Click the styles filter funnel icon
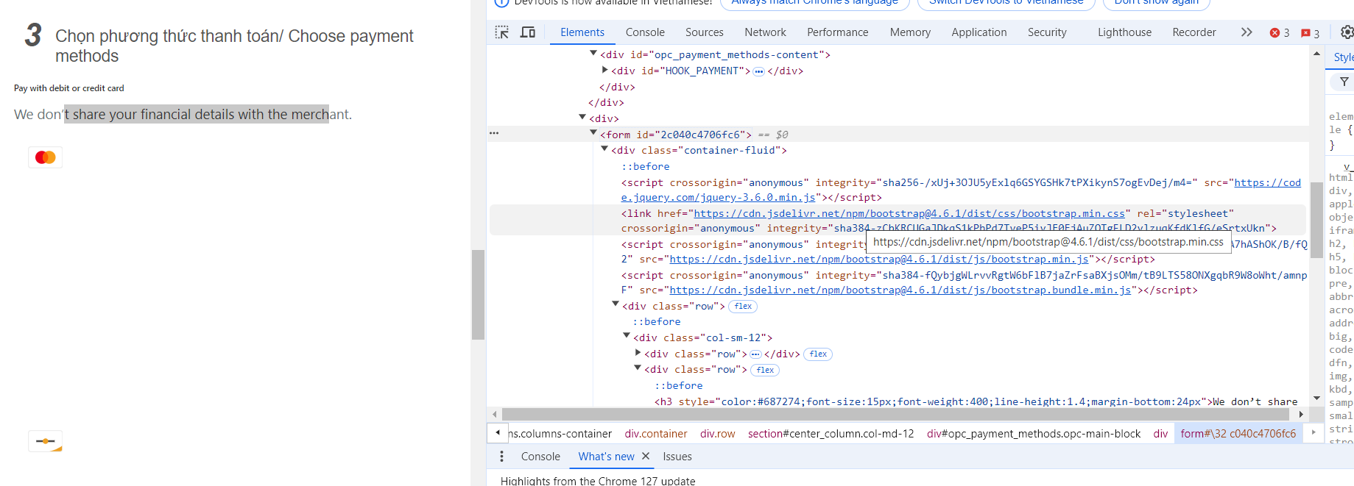 coord(1344,82)
